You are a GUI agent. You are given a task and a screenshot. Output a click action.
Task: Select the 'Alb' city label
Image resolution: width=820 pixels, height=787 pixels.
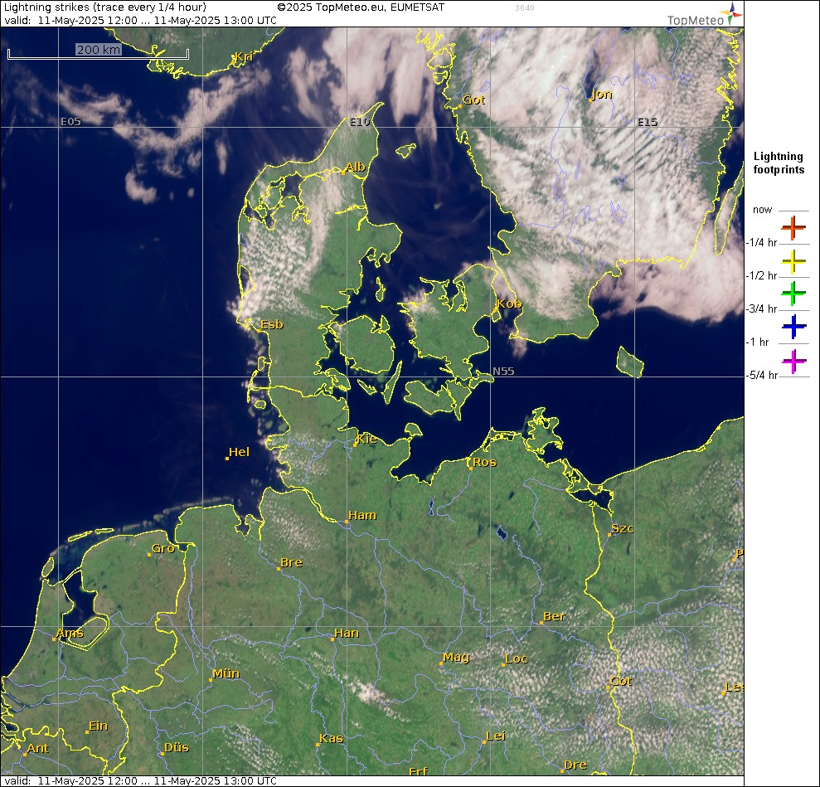355,167
